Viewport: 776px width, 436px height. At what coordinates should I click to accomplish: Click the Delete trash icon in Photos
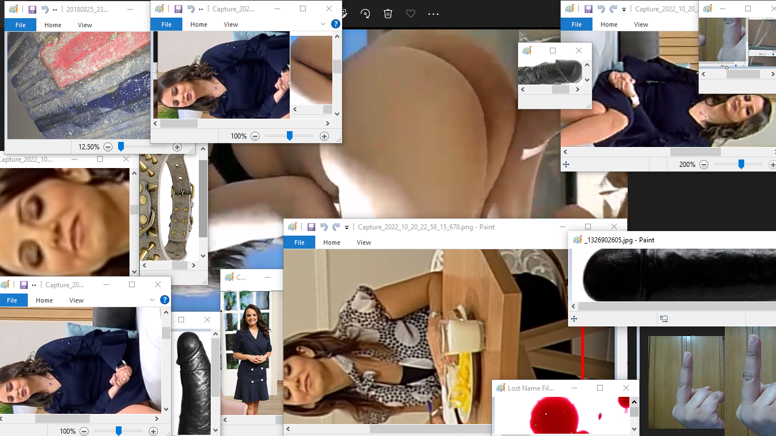pyautogui.click(x=388, y=14)
